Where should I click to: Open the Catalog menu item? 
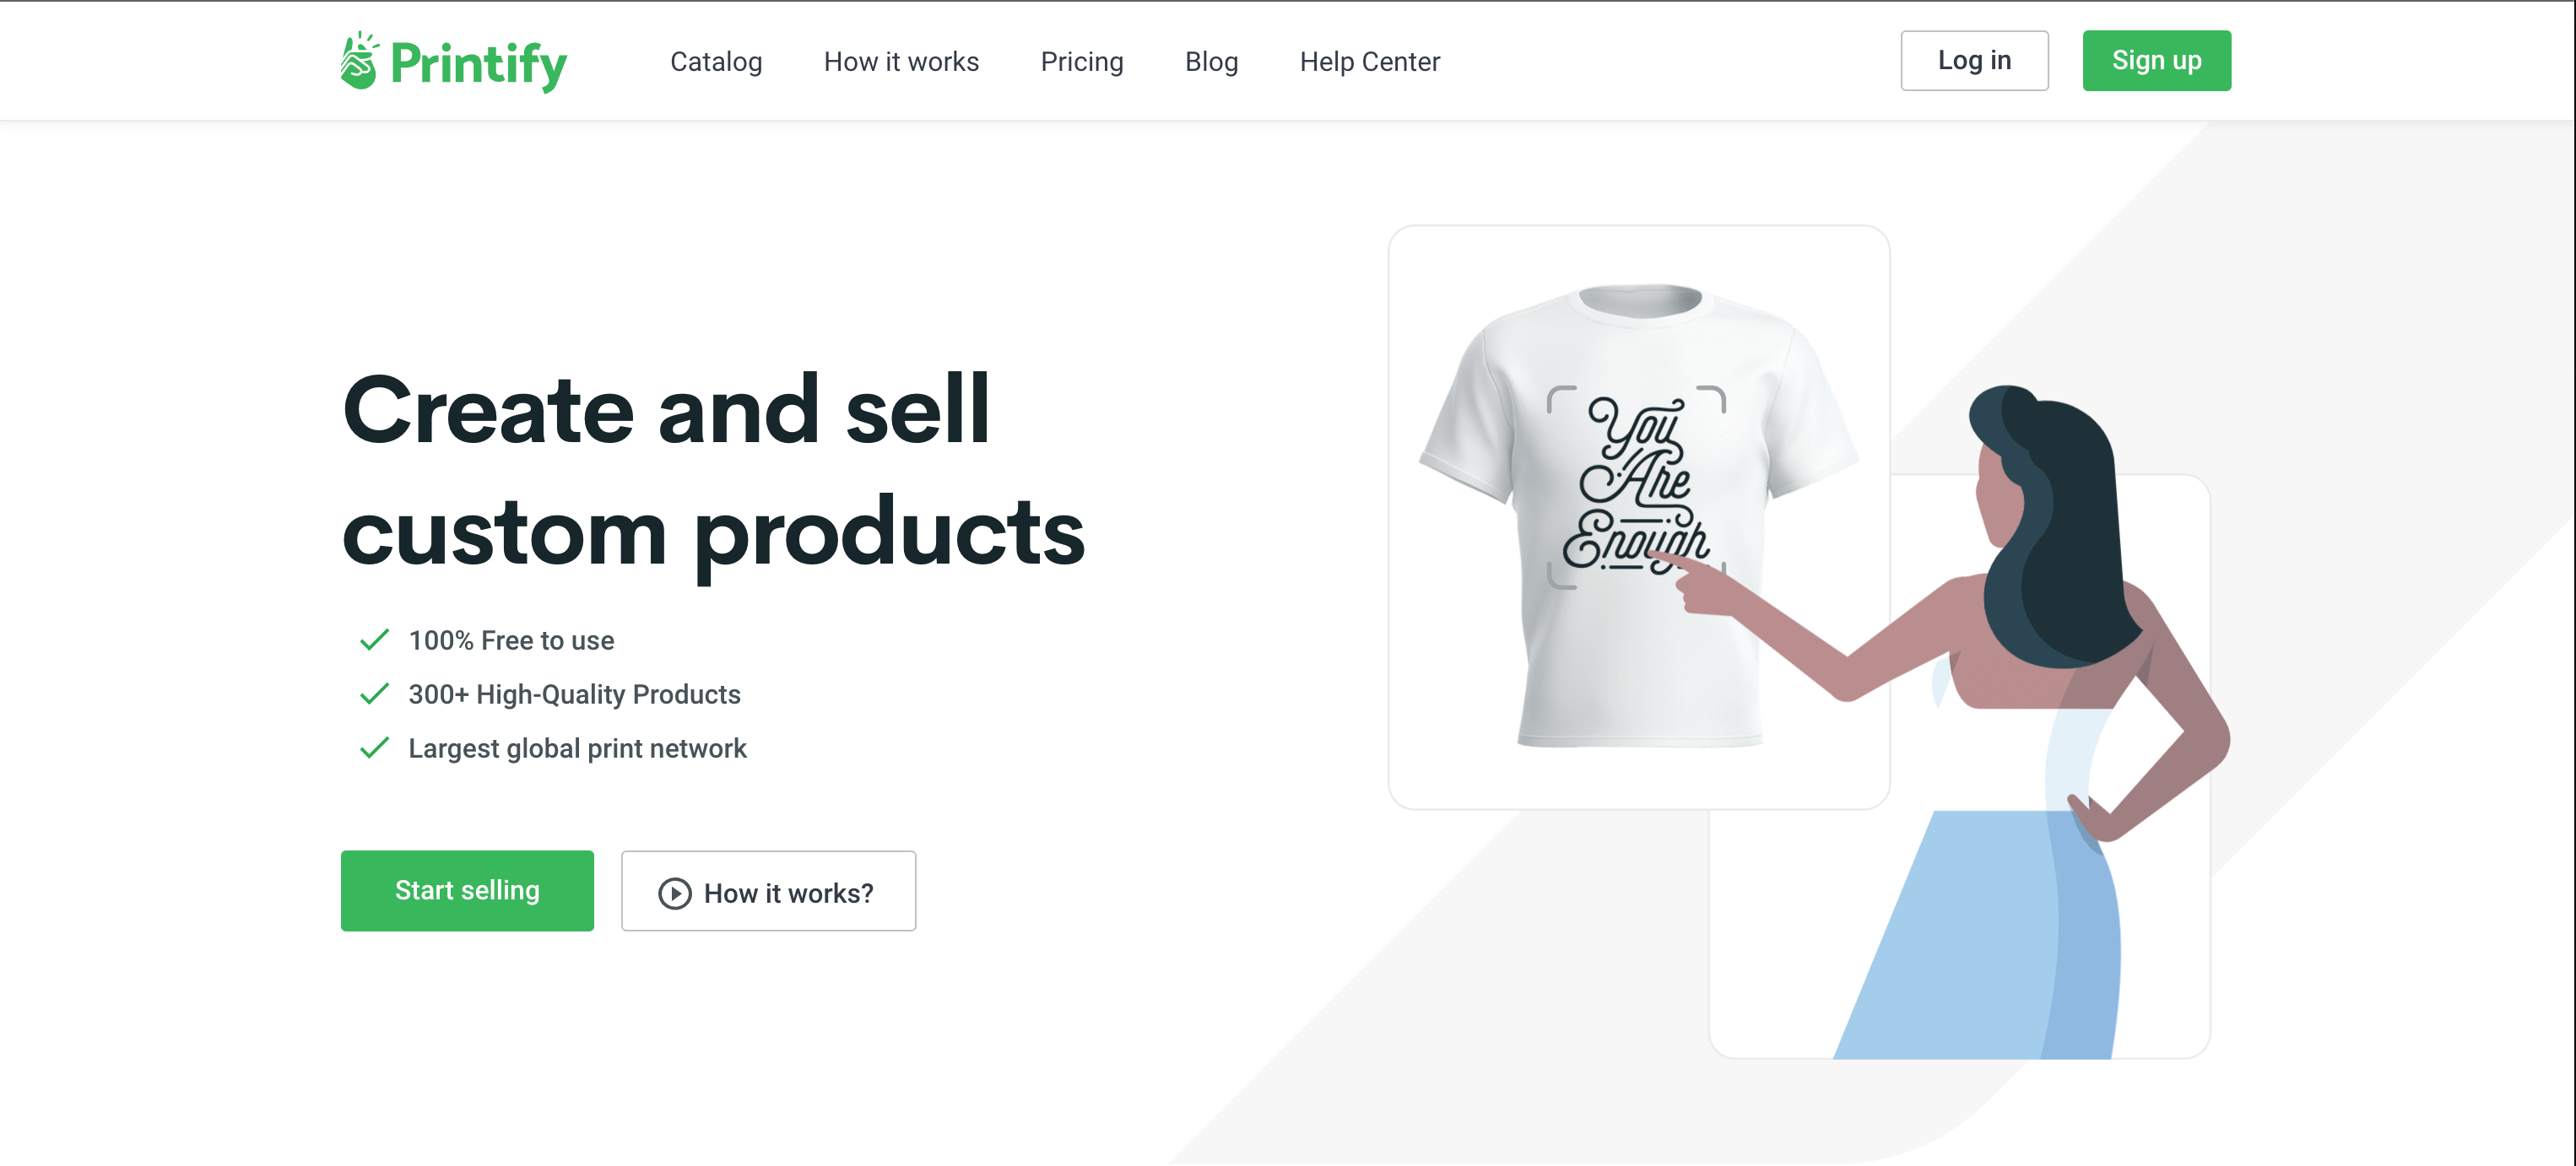[x=716, y=61]
